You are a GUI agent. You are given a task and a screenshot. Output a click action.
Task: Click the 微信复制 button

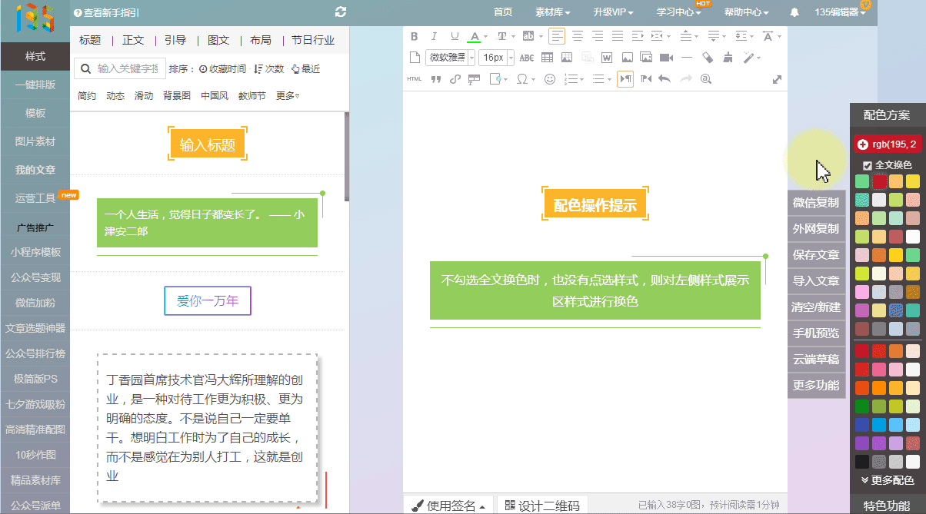[816, 203]
